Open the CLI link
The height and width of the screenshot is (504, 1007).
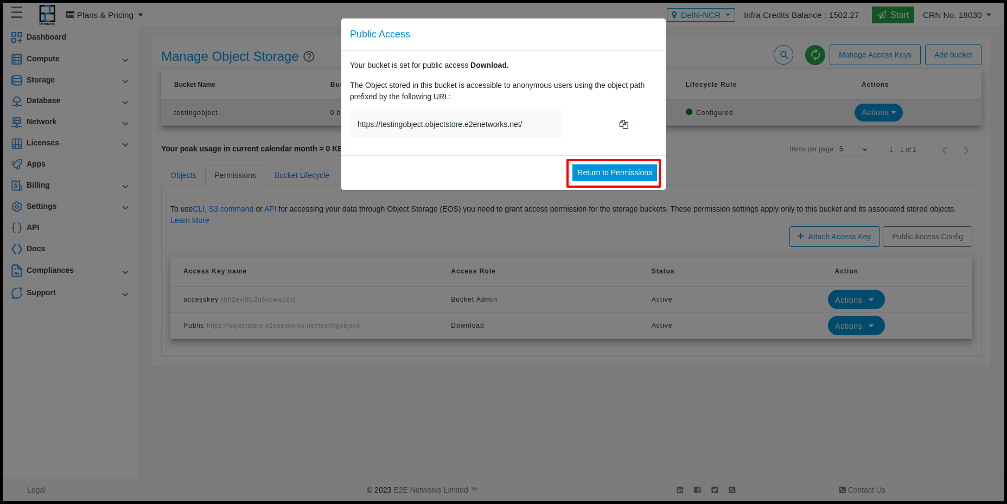[x=199, y=209]
